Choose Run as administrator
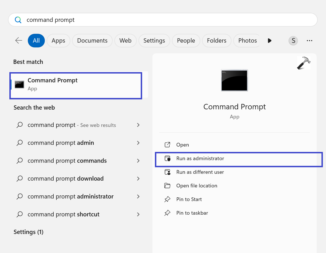326x253 pixels. point(200,158)
